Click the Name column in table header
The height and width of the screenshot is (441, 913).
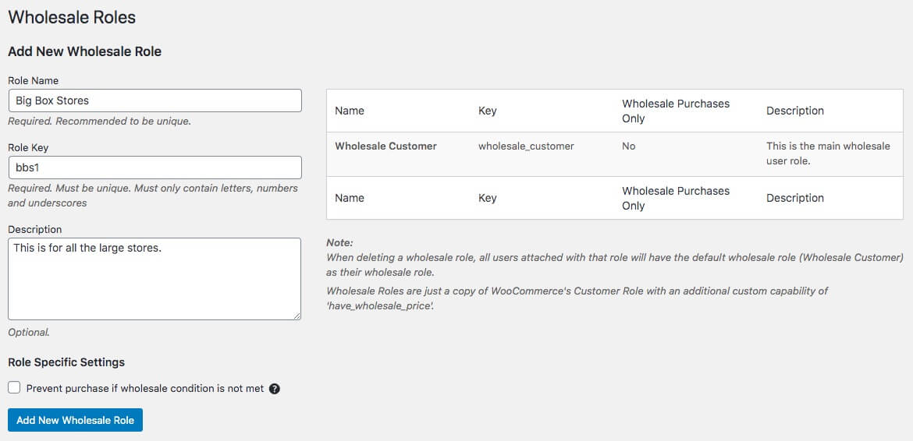point(350,111)
